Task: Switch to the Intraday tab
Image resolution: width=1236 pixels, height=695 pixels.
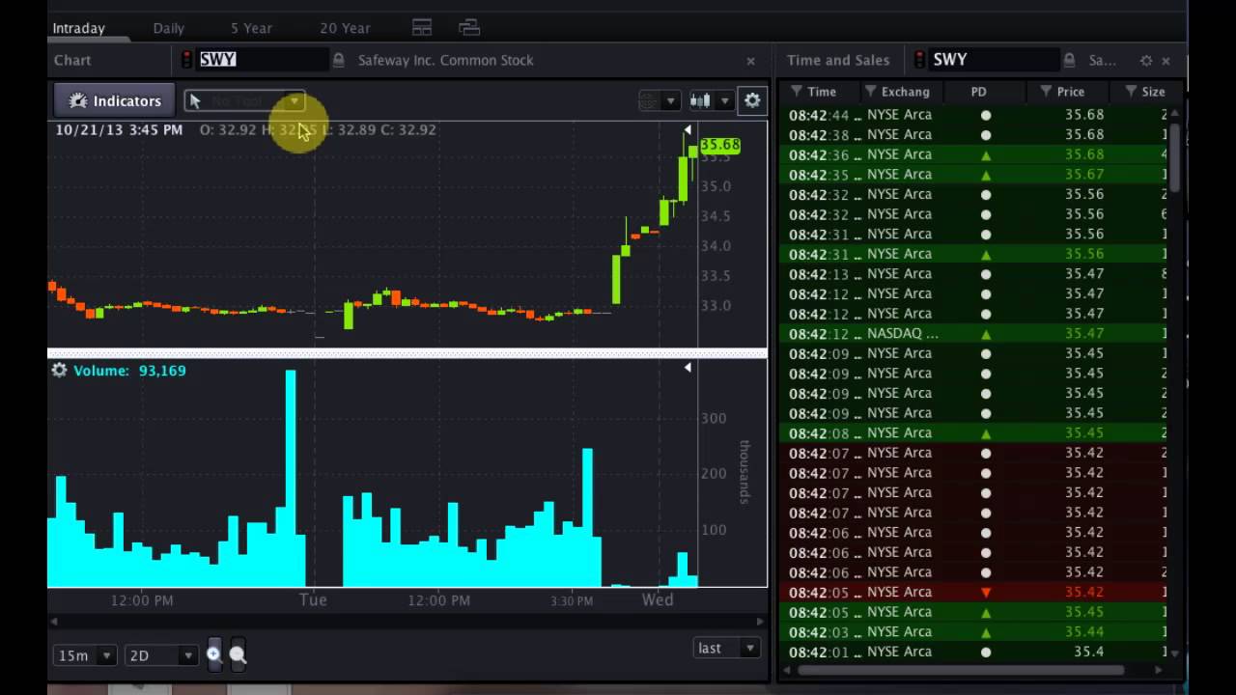Action: 79,28
